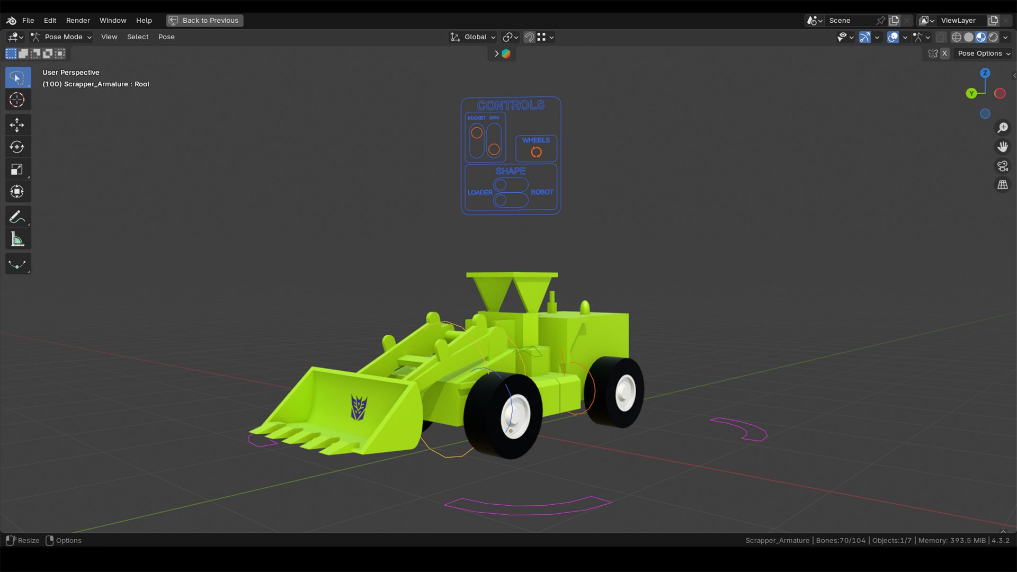
Task: Select the Cursor tool
Action: click(x=17, y=100)
